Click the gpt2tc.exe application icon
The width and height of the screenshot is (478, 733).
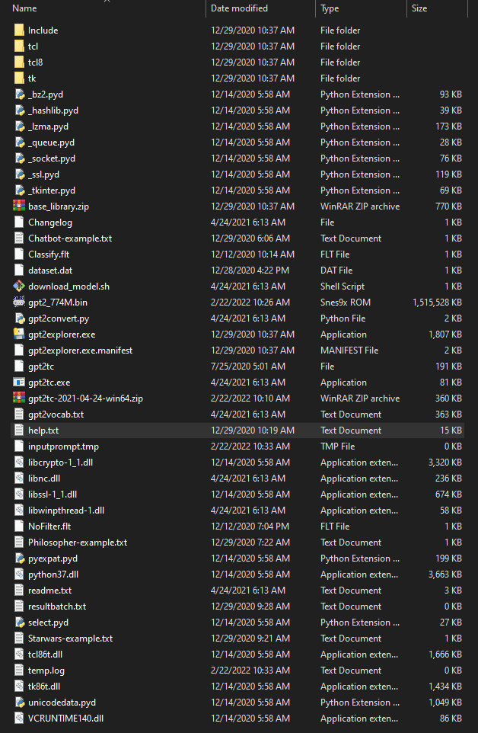19,383
